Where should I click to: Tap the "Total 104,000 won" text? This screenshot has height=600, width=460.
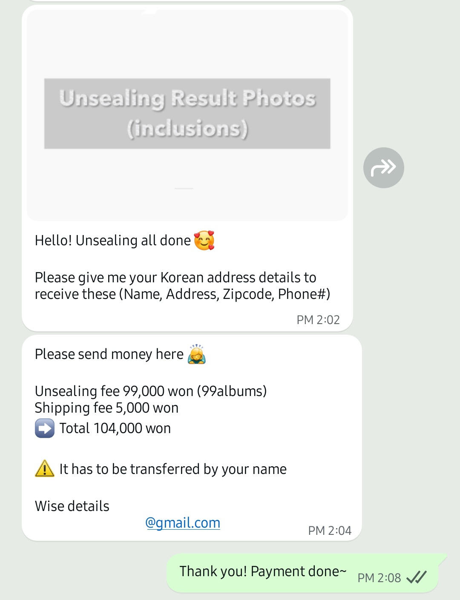115,428
